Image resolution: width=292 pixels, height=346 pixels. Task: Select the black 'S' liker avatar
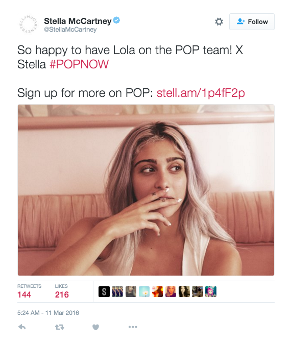pyautogui.click(x=104, y=291)
